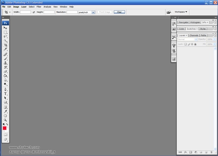Collapse the toolbox to single column
The width and height of the screenshot is (218, 156).
tap(3, 17)
